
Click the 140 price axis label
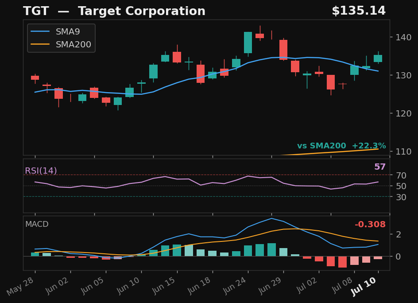coord(403,37)
